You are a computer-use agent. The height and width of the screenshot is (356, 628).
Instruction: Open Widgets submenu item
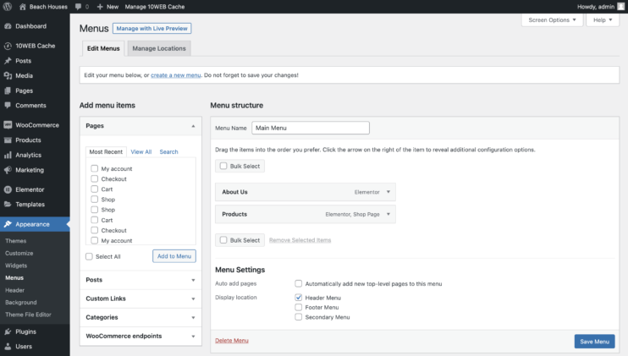click(x=16, y=266)
